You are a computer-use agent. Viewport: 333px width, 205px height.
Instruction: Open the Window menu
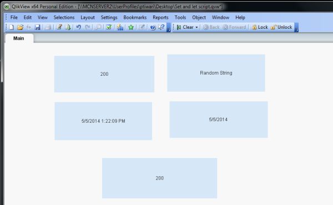click(x=220, y=17)
